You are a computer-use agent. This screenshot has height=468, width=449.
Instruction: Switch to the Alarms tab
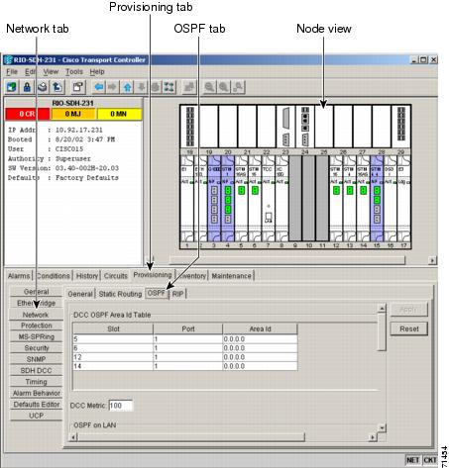point(19,276)
